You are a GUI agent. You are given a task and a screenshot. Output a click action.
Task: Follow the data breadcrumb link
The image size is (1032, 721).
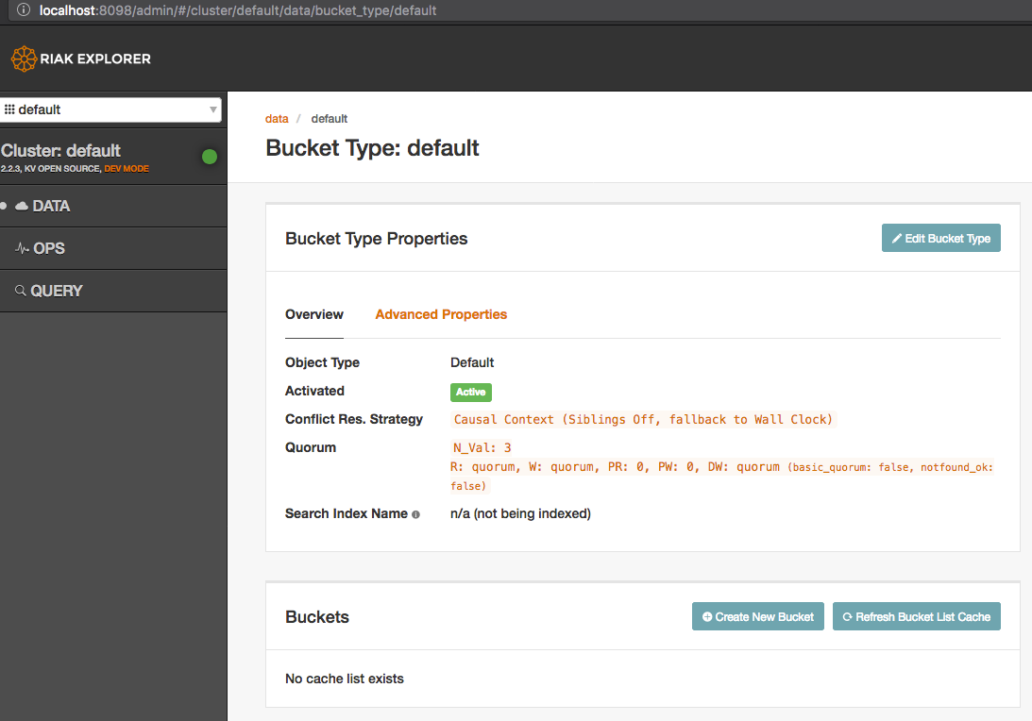[277, 118]
